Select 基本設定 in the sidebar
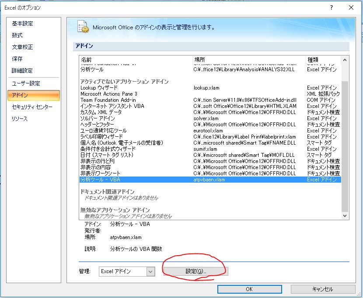The height and width of the screenshot is (298, 363). [x=23, y=24]
